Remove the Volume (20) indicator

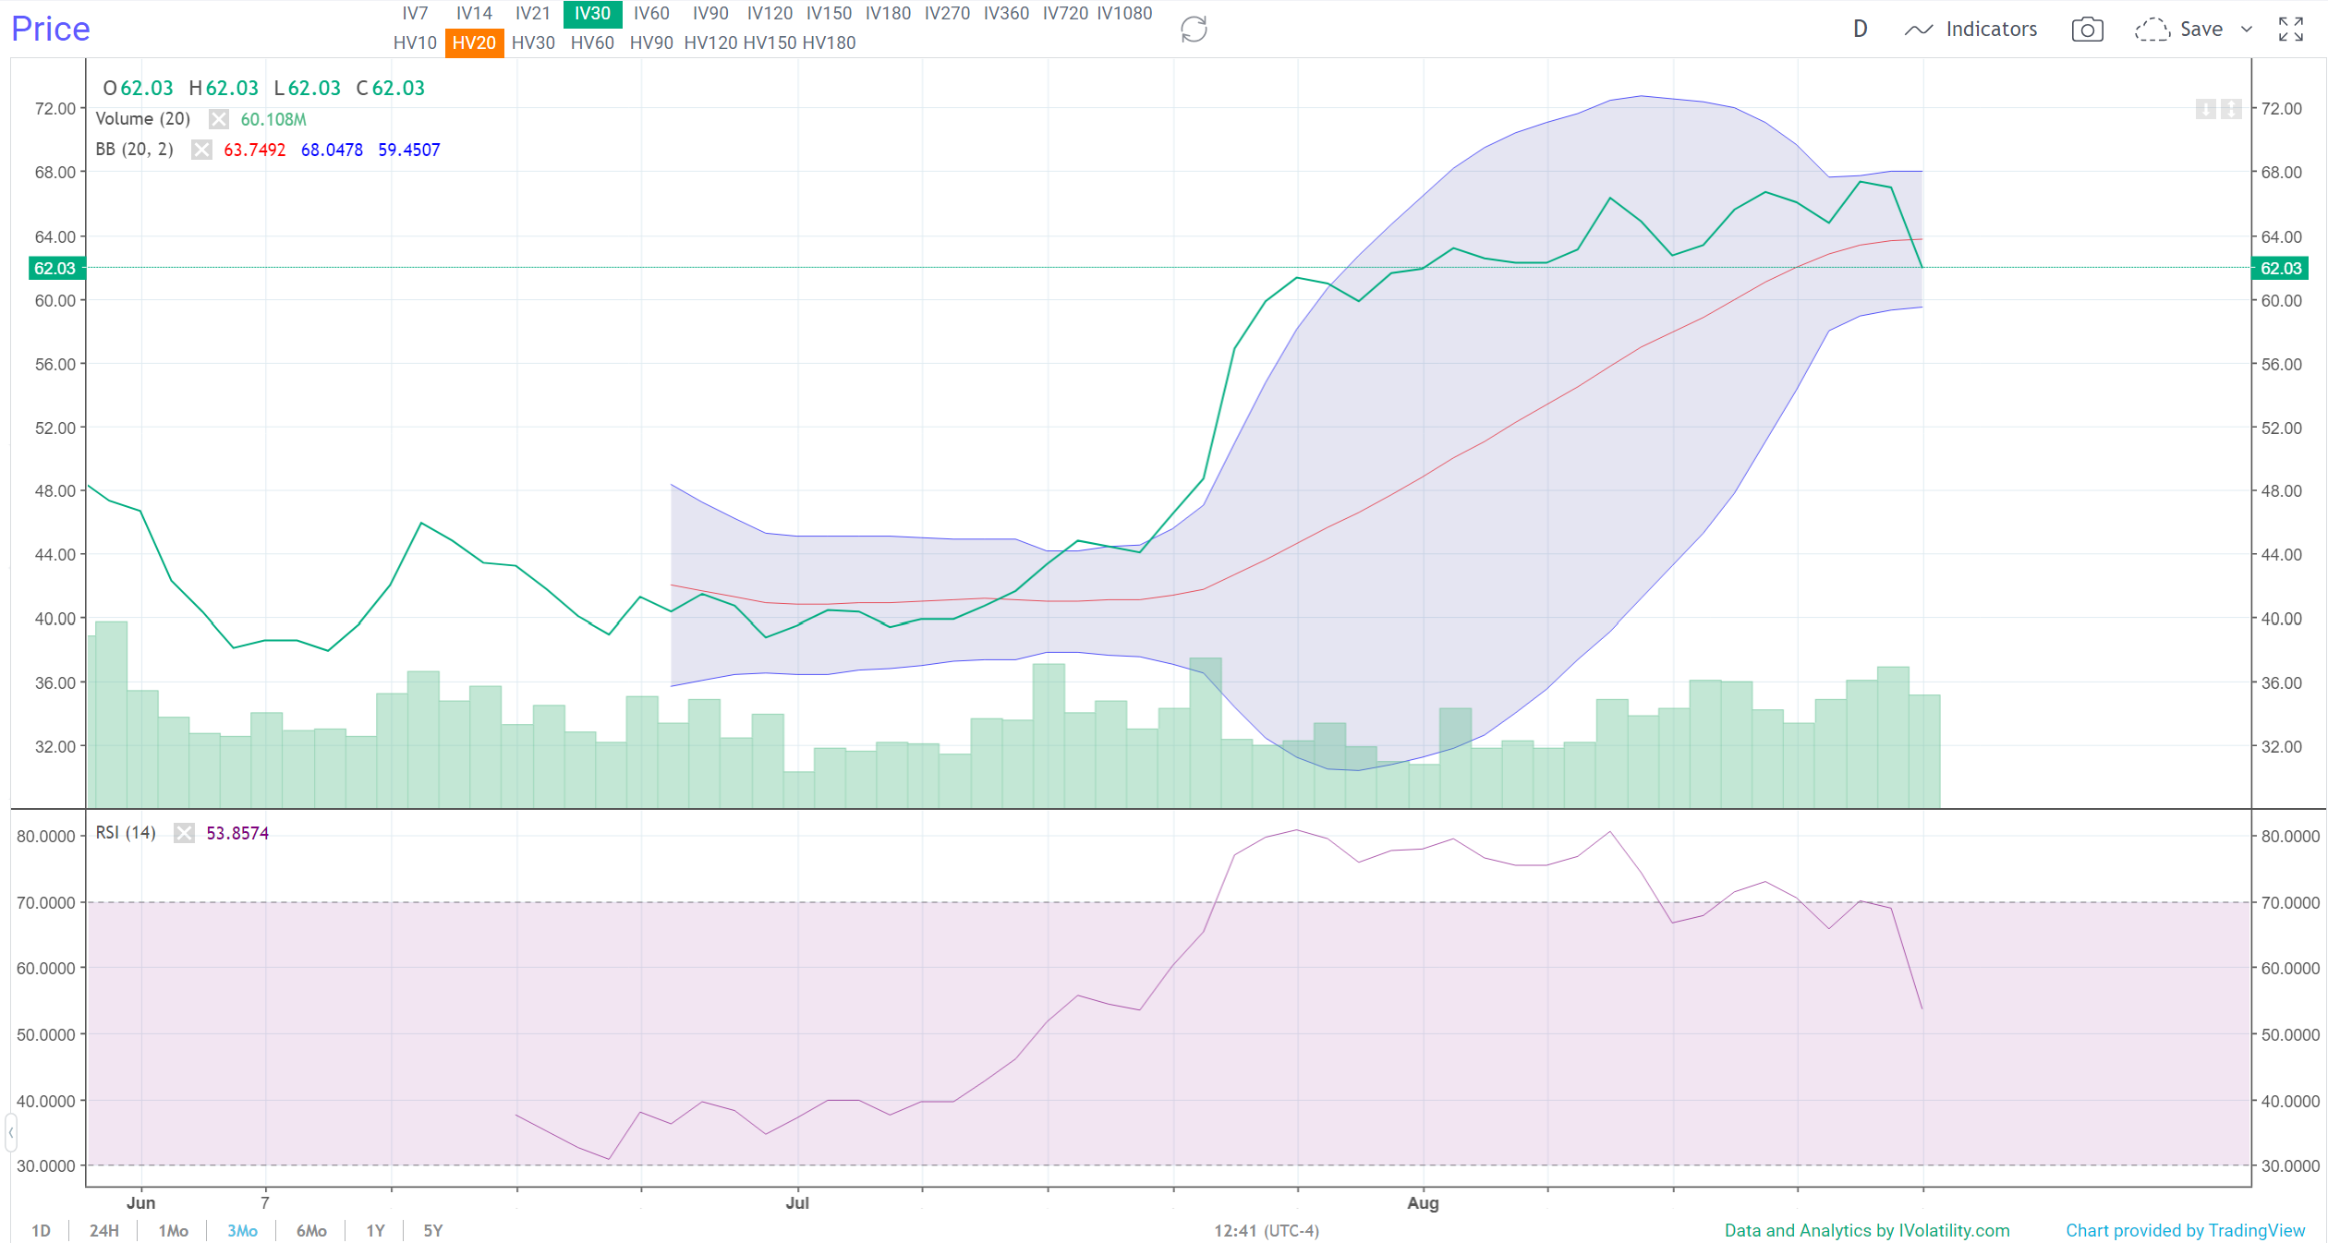tap(218, 119)
